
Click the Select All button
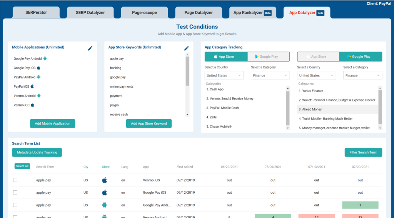pyautogui.click(x=22, y=166)
